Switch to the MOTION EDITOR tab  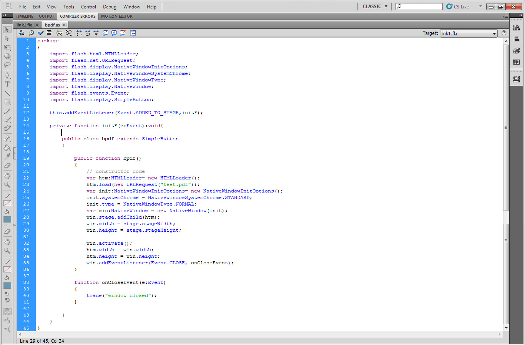(117, 16)
